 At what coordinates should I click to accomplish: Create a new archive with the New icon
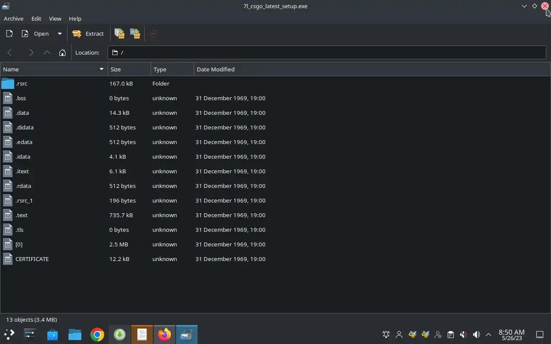(9, 34)
